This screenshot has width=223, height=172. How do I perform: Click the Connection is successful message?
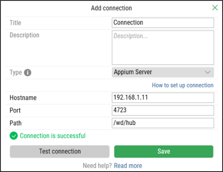click(x=53, y=136)
